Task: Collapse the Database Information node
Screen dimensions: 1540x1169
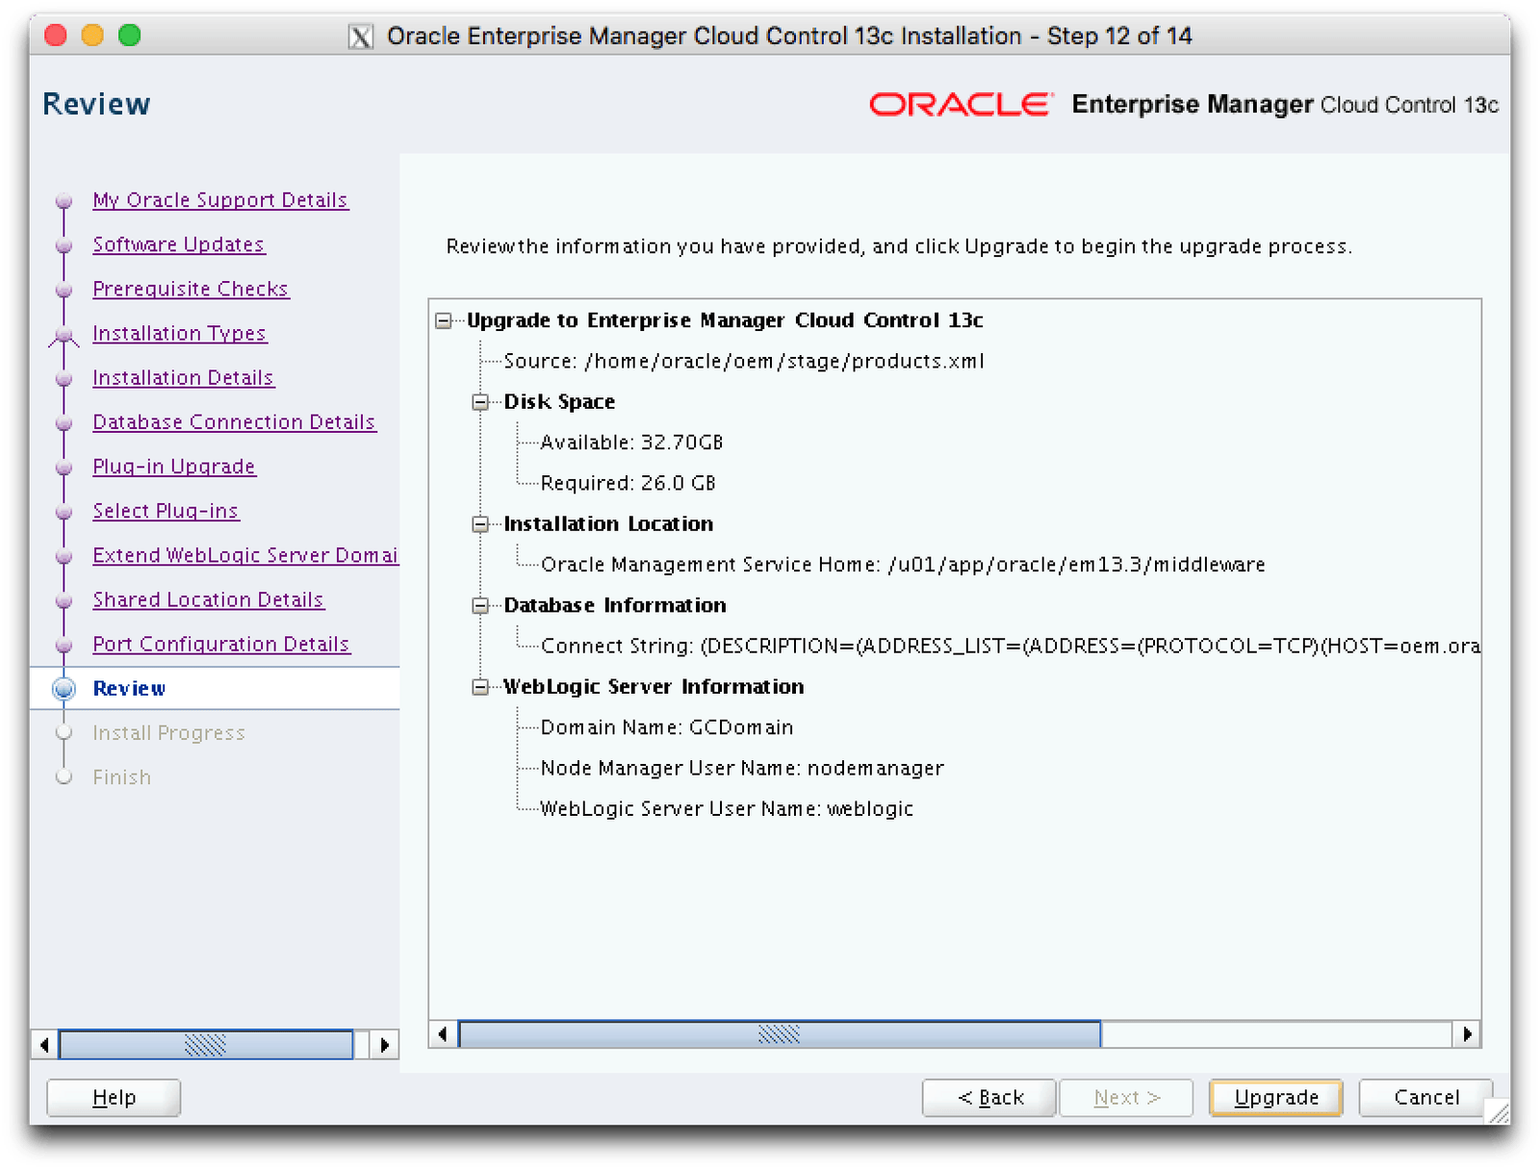Action: (480, 606)
